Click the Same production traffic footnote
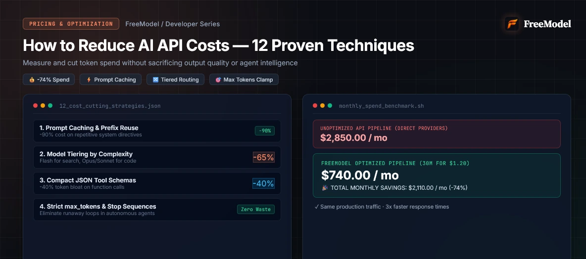The image size is (586, 259). point(382,207)
